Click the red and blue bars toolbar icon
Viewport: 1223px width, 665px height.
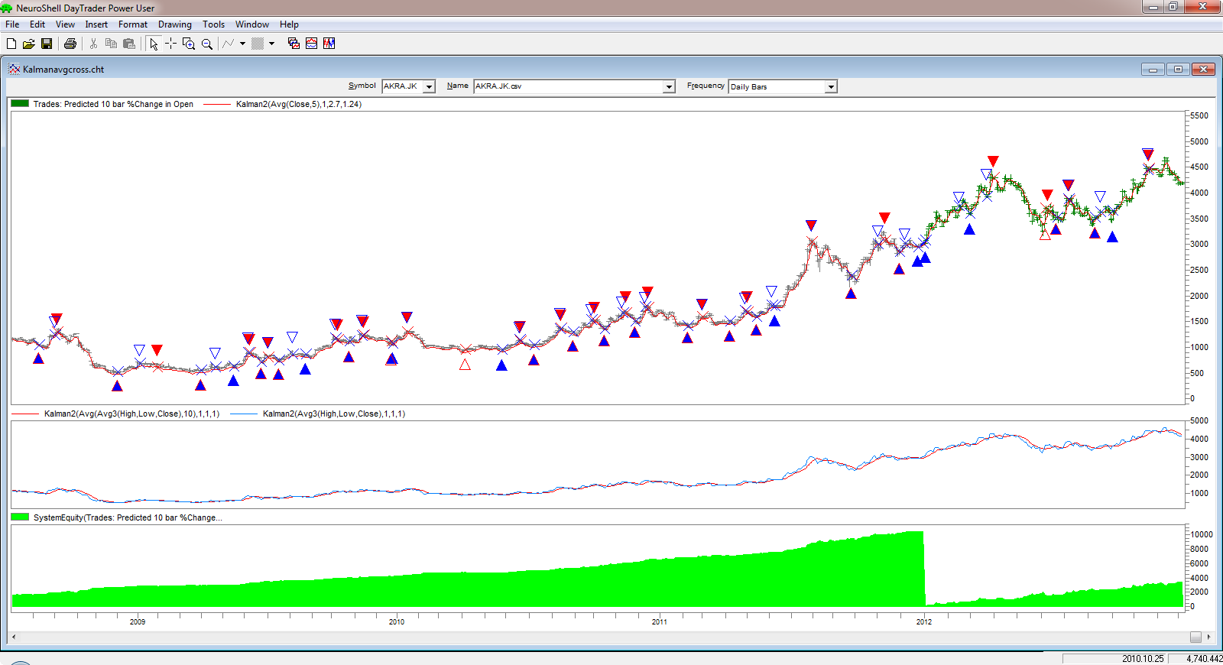click(x=329, y=44)
